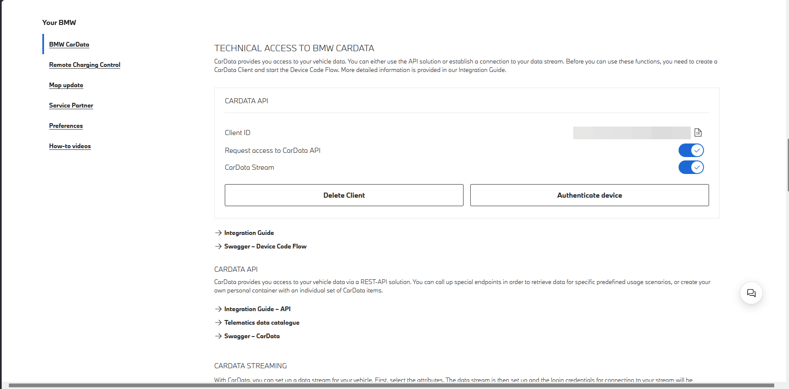
Task: Click the horizontal scrollbar at bottom
Action: tap(392, 386)
